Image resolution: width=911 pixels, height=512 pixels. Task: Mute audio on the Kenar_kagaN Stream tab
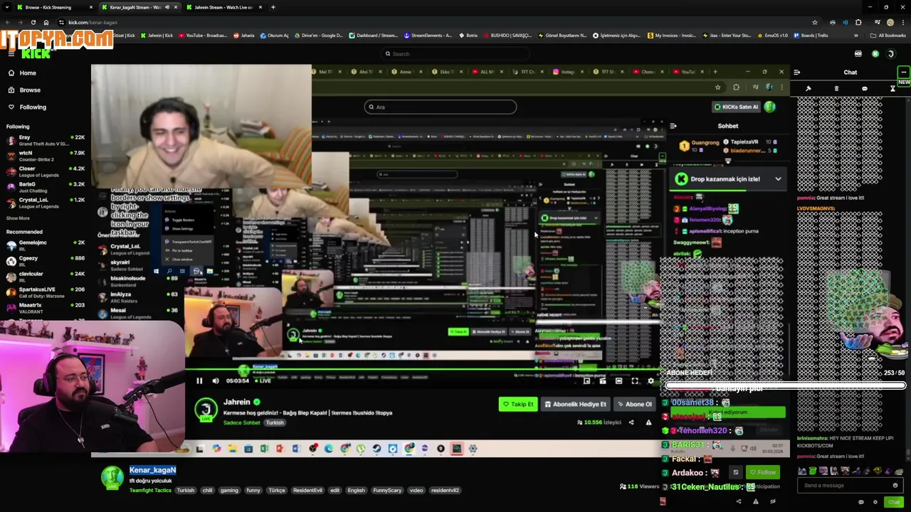pyautogui.click(x=167, y=7)
